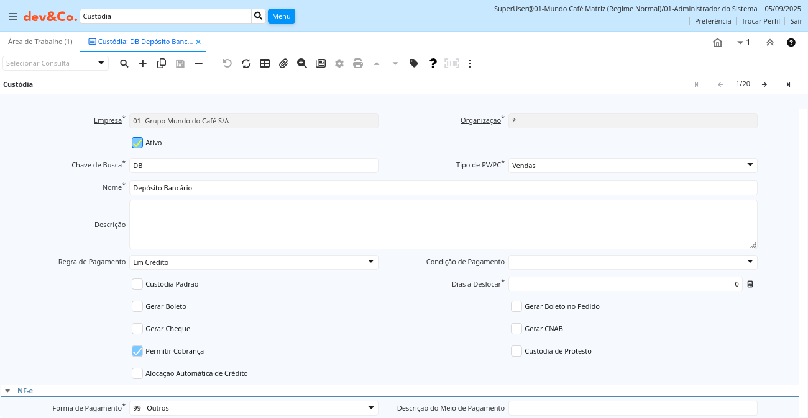The width and height of the screenshot is (808, 418).
Task: Click the Copy Record icon in toolbar
Action: (162, 63)
